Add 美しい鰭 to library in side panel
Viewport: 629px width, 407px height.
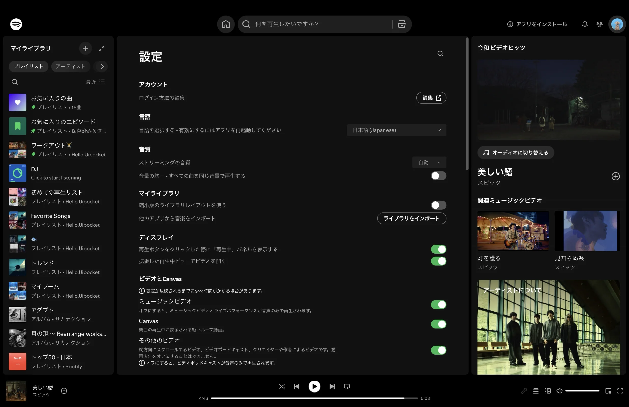tap(616, 176)
